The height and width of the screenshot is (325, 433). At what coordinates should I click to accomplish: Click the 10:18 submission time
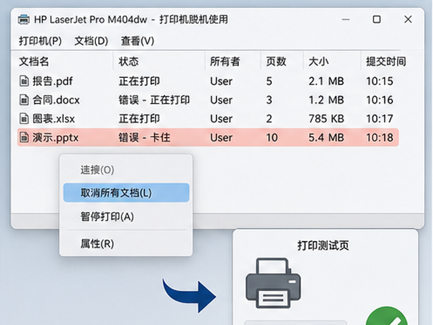[380, 137]
